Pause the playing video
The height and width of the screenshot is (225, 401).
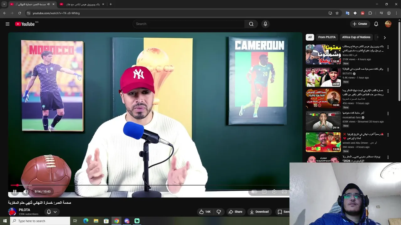(15, 192)
